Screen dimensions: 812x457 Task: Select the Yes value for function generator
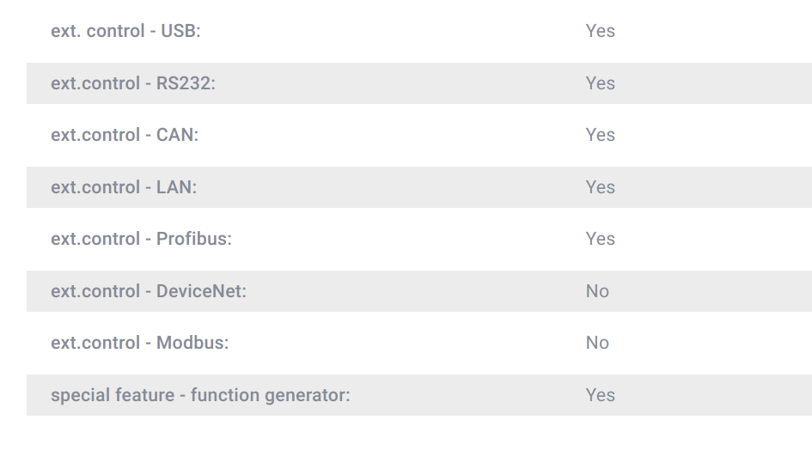[x=601, y=395]
